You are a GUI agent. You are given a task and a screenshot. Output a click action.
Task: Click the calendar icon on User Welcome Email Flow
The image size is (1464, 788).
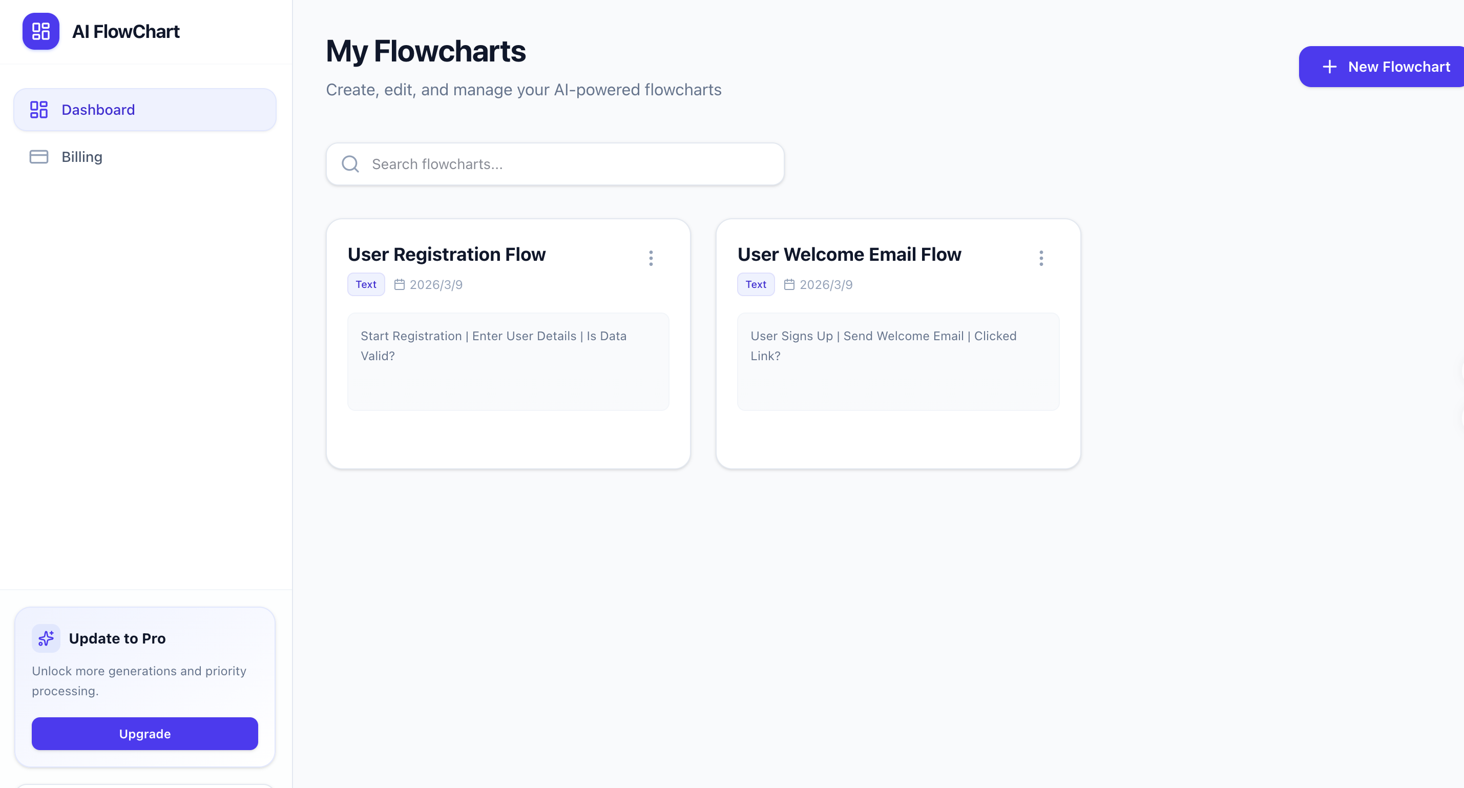point(789,284)
